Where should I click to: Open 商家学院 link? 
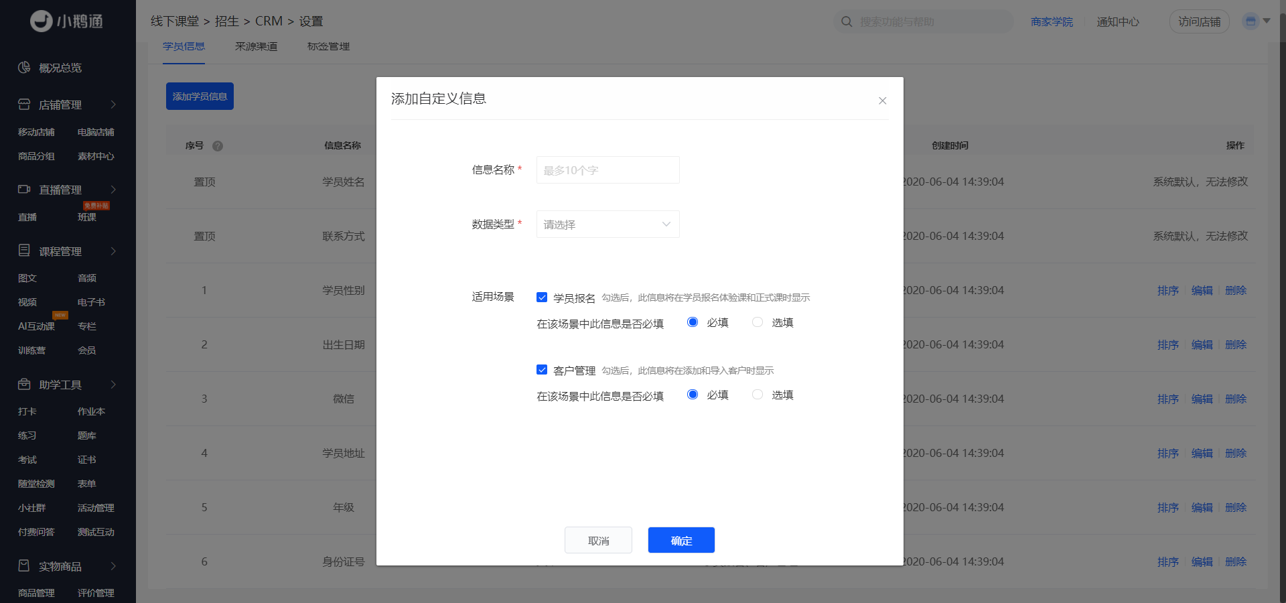click(x=1052, y=22)
